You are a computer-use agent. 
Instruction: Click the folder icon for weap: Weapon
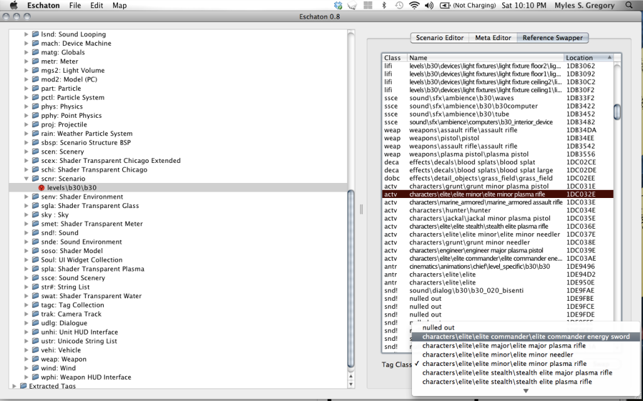[x=36, y=359]
